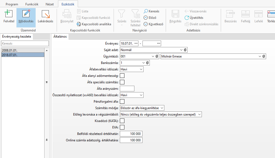Open the Saját adat dropdown

(x=181, y=50)
